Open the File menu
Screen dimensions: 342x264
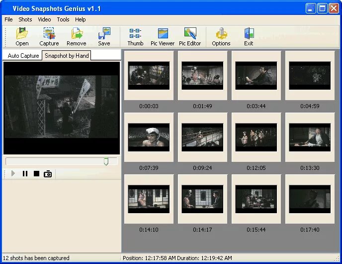click(x=8, y=19)
